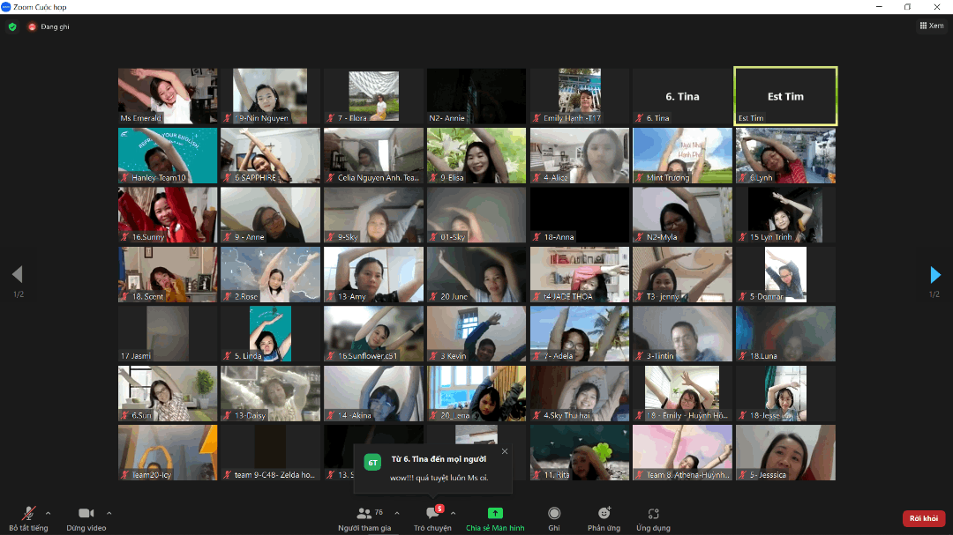
Task: Expand the arrow next to Người tham gia
Action: click(397, 513)
